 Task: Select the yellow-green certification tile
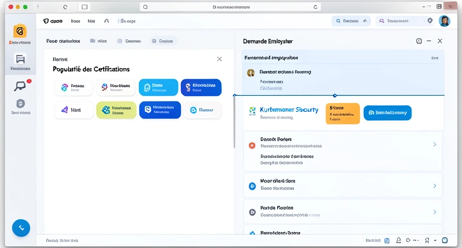115,110
